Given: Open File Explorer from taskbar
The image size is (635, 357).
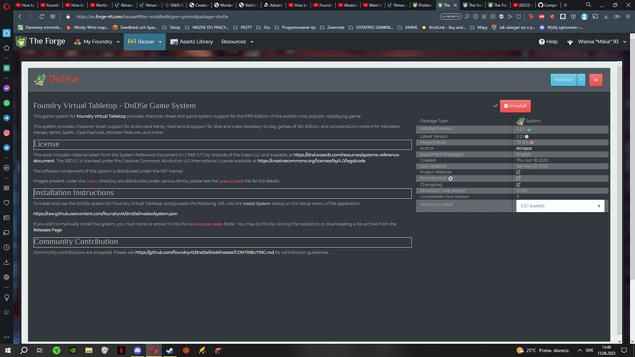Looking at the screenshot, I should (x=89, y=350).
